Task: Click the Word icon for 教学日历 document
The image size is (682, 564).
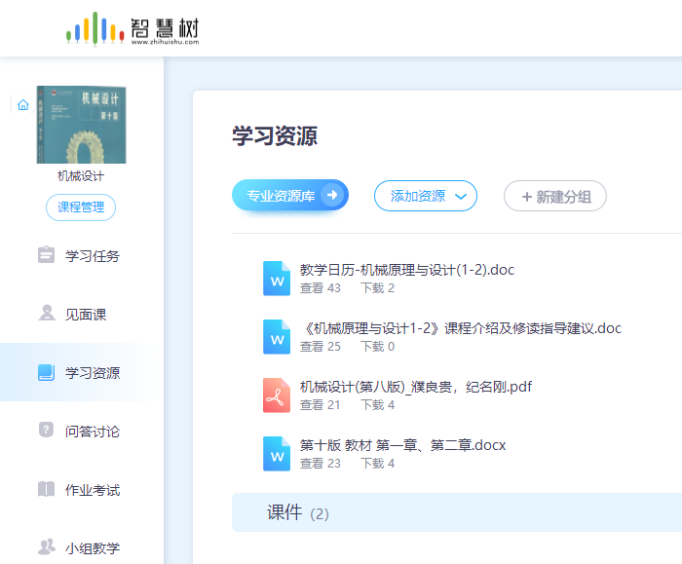Action: tap(277, 278)
